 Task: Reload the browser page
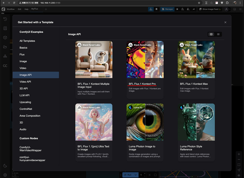tap(14, 3)
